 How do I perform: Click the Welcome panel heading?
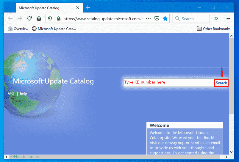159,125
